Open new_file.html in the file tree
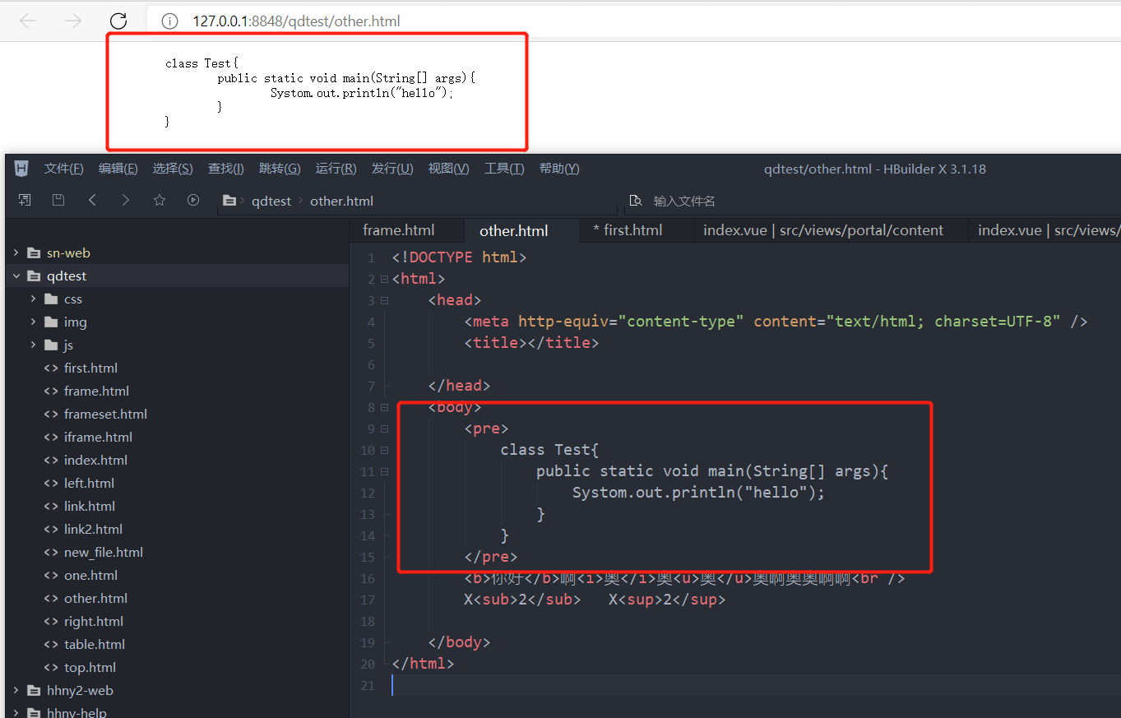This screenshot has height=718, width=1121. pyautogui.click(x=104, y=552)
